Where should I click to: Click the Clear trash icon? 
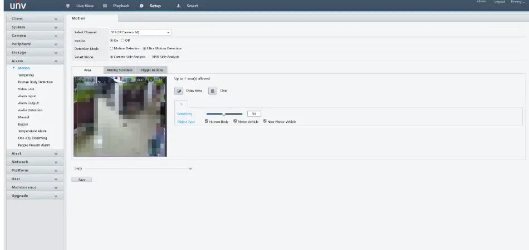click(212, 91)
